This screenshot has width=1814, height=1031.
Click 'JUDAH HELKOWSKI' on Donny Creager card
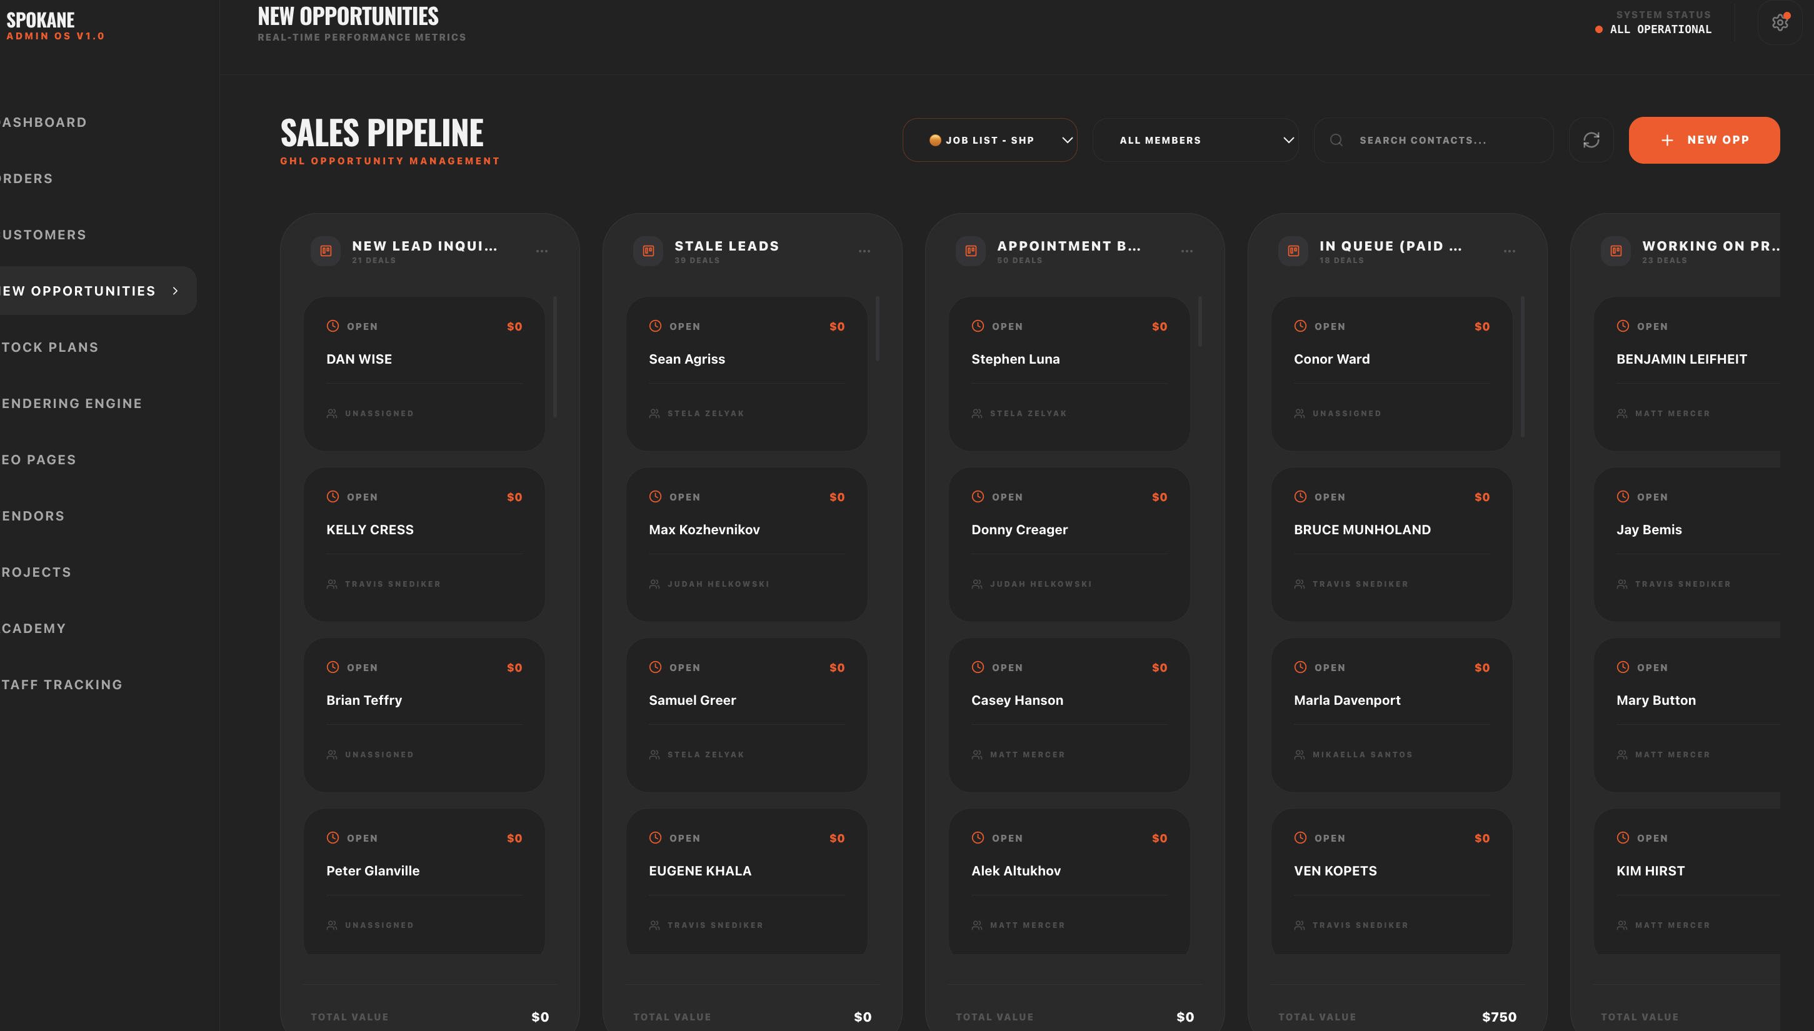(1041, 584)
